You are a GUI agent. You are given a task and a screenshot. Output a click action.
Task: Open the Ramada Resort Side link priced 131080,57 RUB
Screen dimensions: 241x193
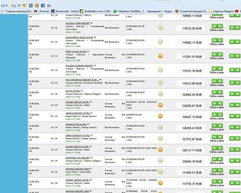(x=77, y=169)
